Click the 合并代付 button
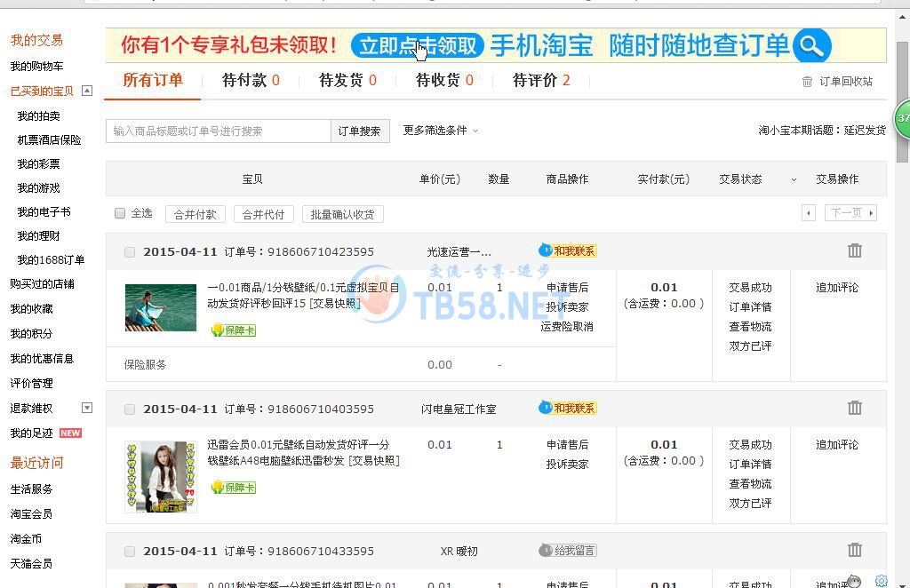This screenshot has height=588, width=910. (x=263, y=215)
